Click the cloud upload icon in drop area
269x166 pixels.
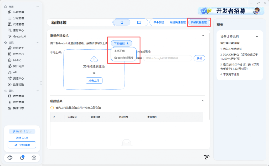coord(94,59)
